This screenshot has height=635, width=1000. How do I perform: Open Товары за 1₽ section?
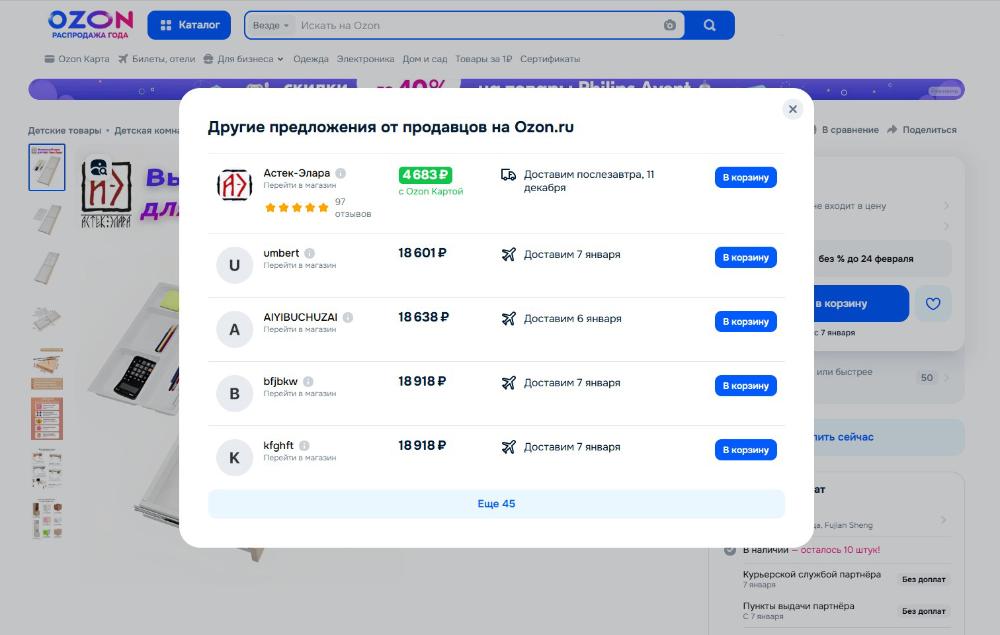pos(483,59)
